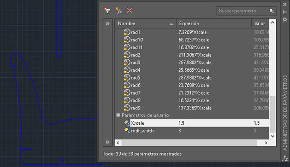290x167 pixels.
Task: Select the rad1 radial constraint icon
Action: click(127, 32)
